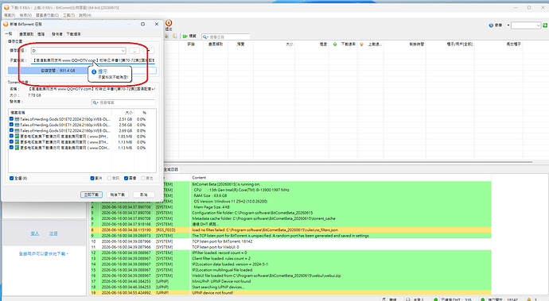This screenshot has width=549, height=301.
Task: Select log row 'TCP listen port for WebUI: 0'
Action: pyautogui.click(x=290, y=247)
